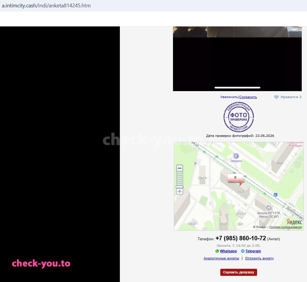Click the purple Эверон marker on the map
The height and width of the screenshot is (282, 307).
236,156
